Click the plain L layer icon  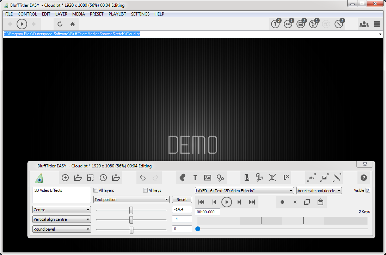point(247,177)
